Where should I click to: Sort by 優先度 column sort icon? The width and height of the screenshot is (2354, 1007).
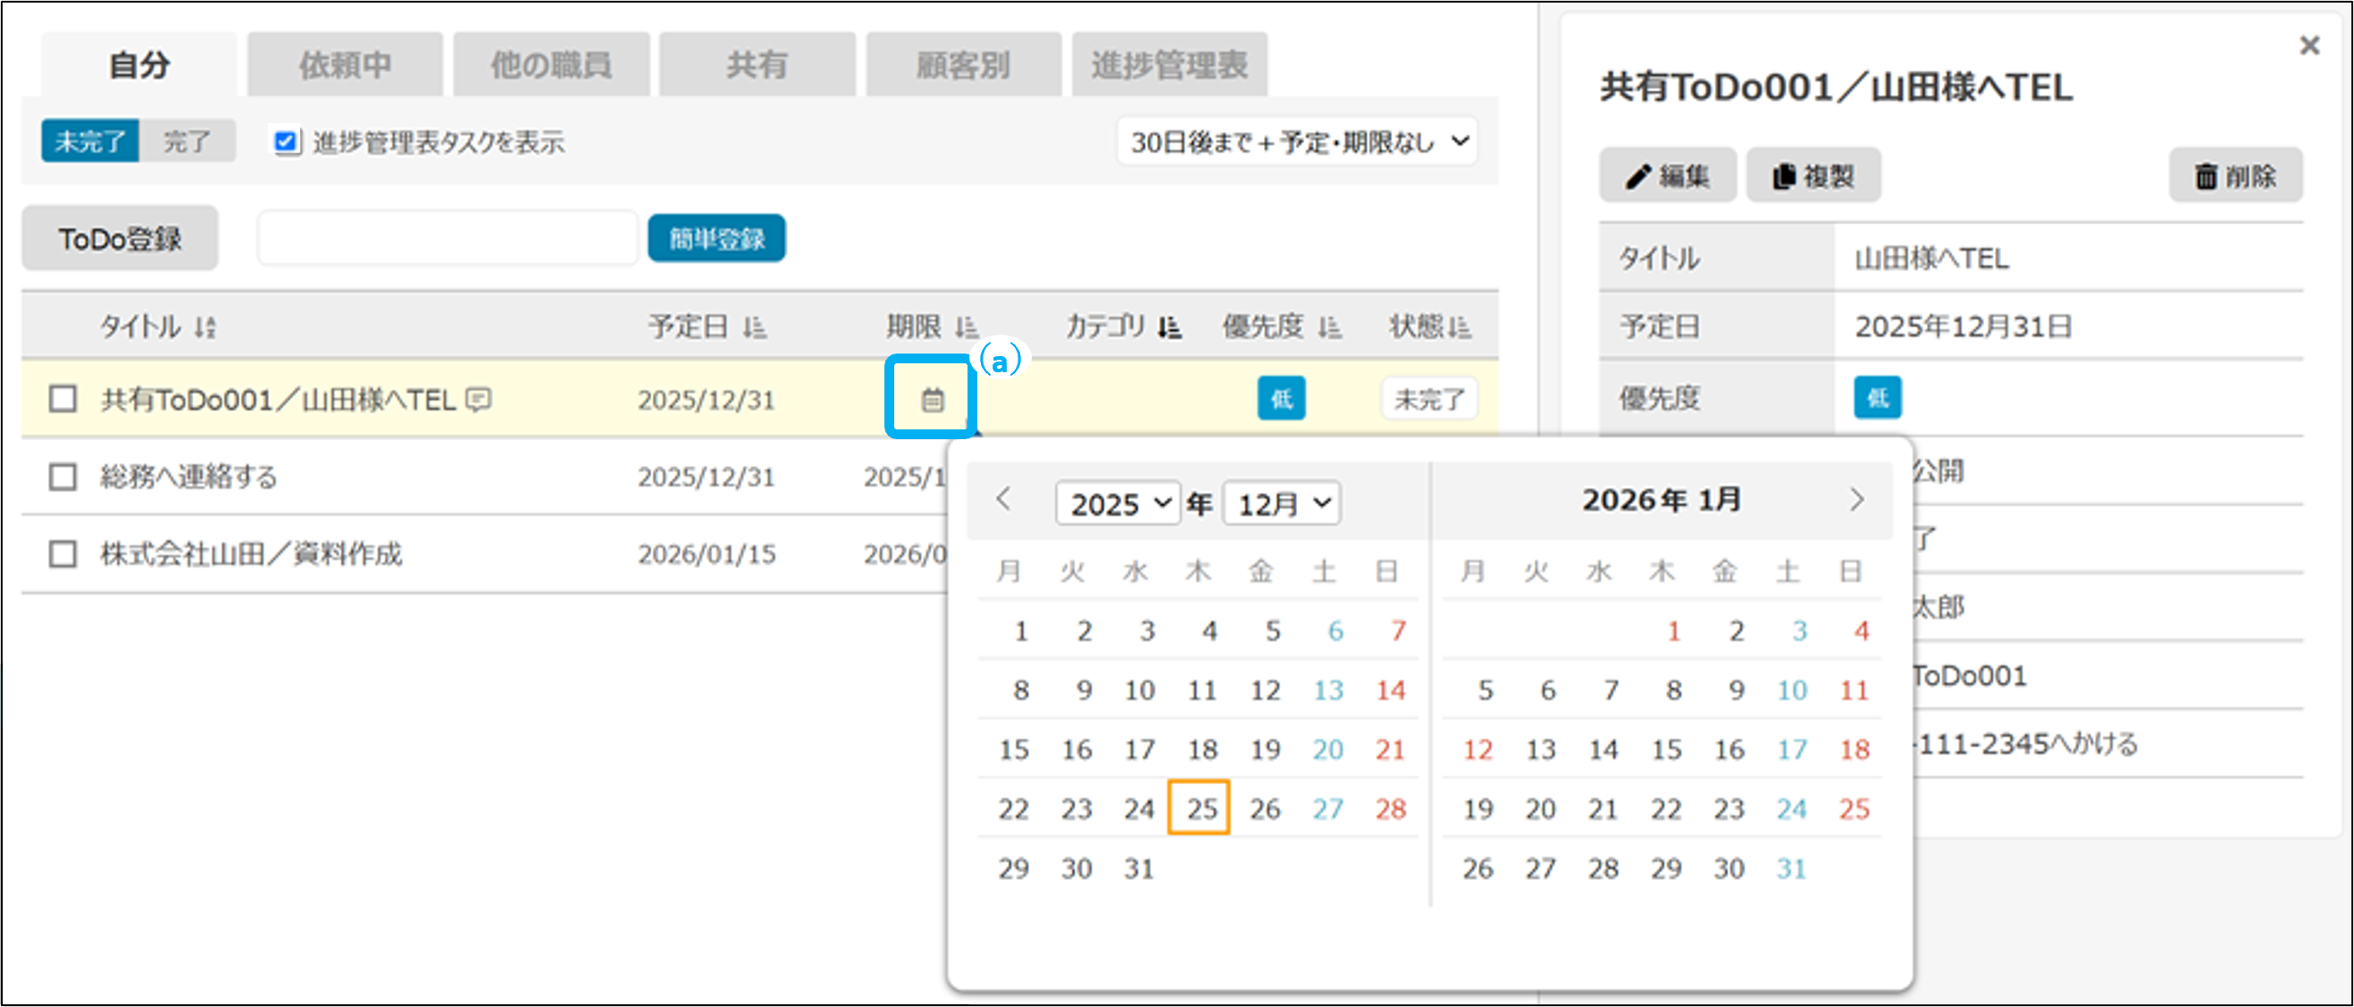1329,327
